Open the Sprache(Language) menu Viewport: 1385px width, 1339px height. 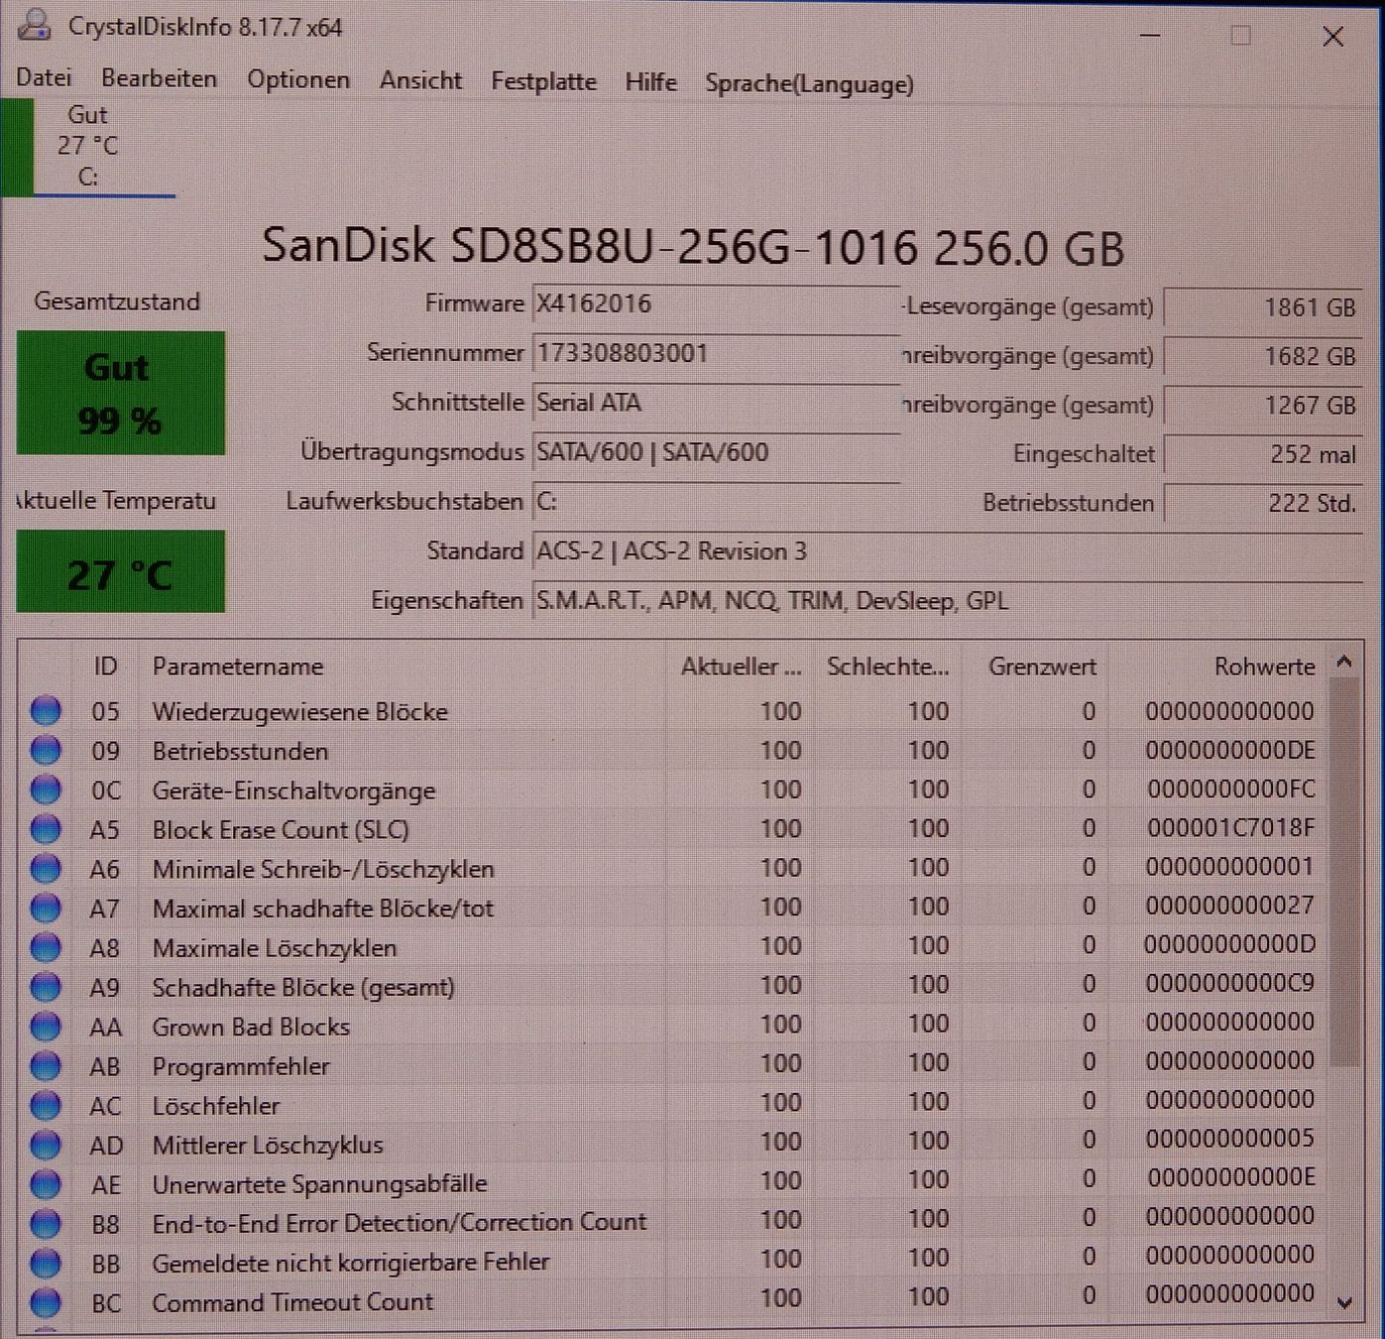pyautogui.click(x=809, y=84)
